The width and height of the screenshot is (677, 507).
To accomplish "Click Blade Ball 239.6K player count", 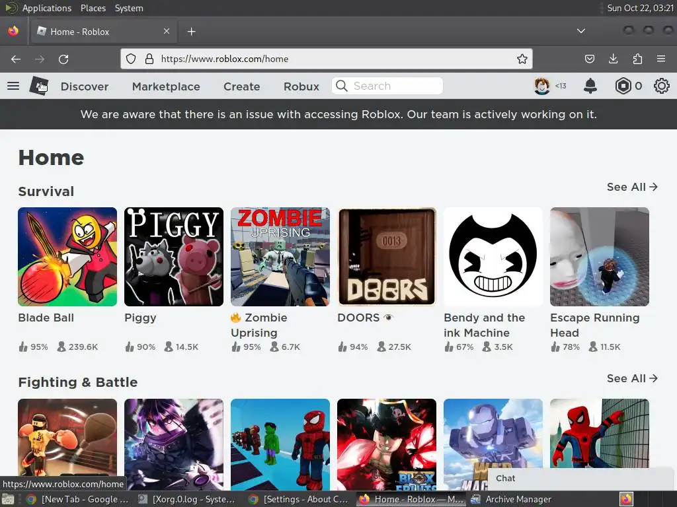I will [78, 347].
